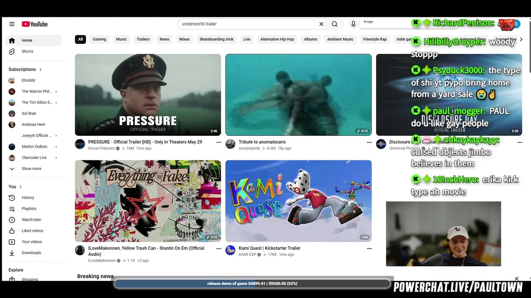The height and width of the screenshot is (298, 531).
Task: Open more options for Kami Quest trailer
Action: (x=369, y=249)
